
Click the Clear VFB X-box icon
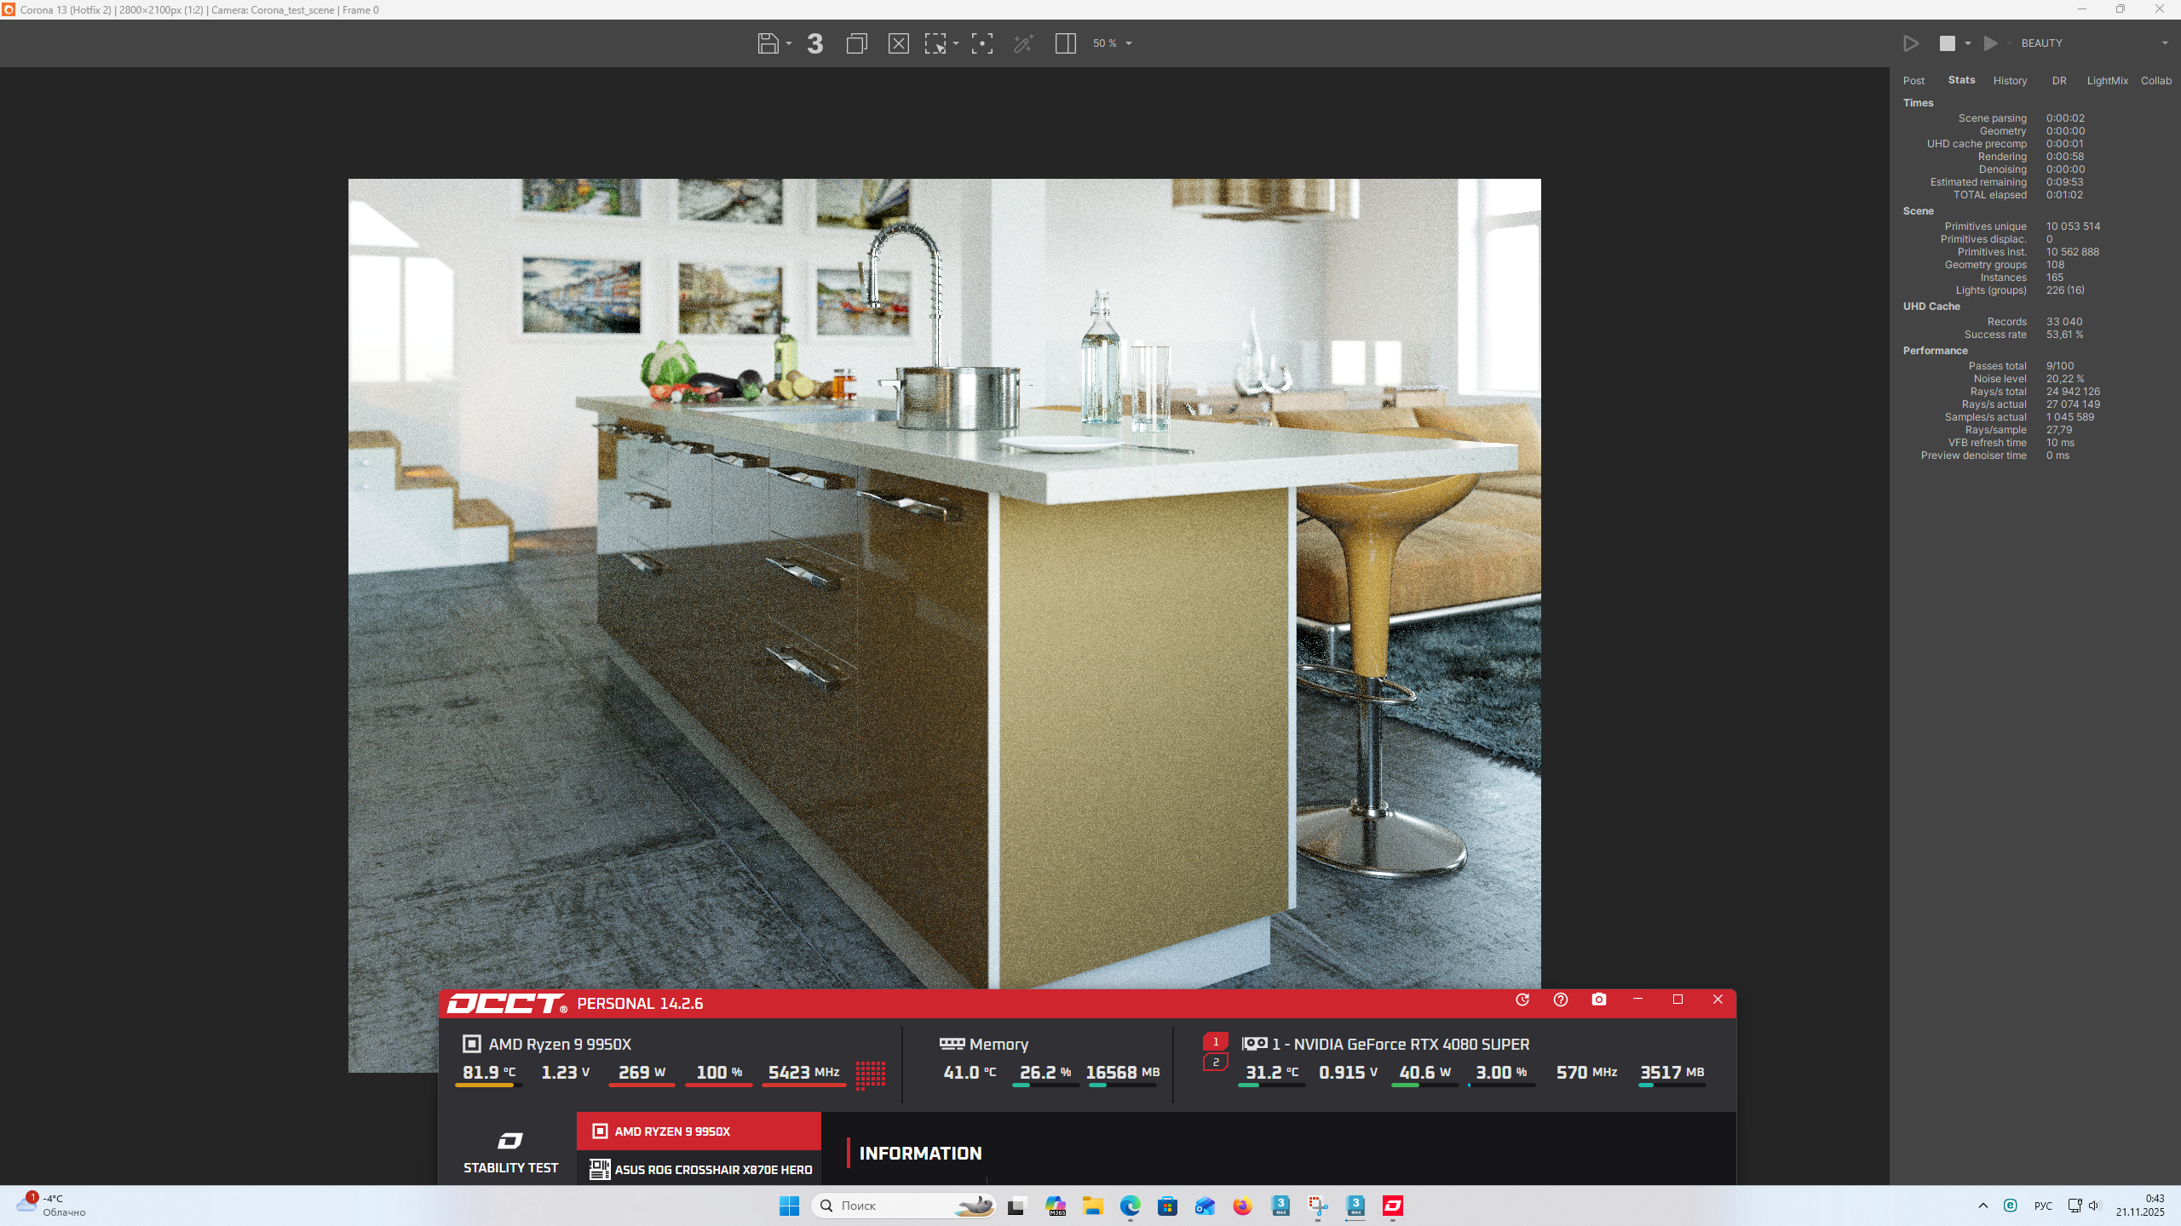pyautogui.click(x=898, y=43)
